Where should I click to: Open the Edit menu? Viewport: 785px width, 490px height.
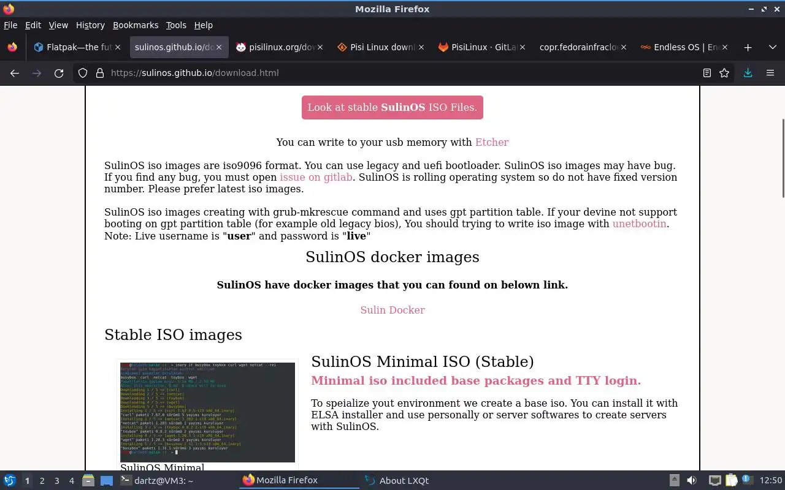tap(33, 25)
